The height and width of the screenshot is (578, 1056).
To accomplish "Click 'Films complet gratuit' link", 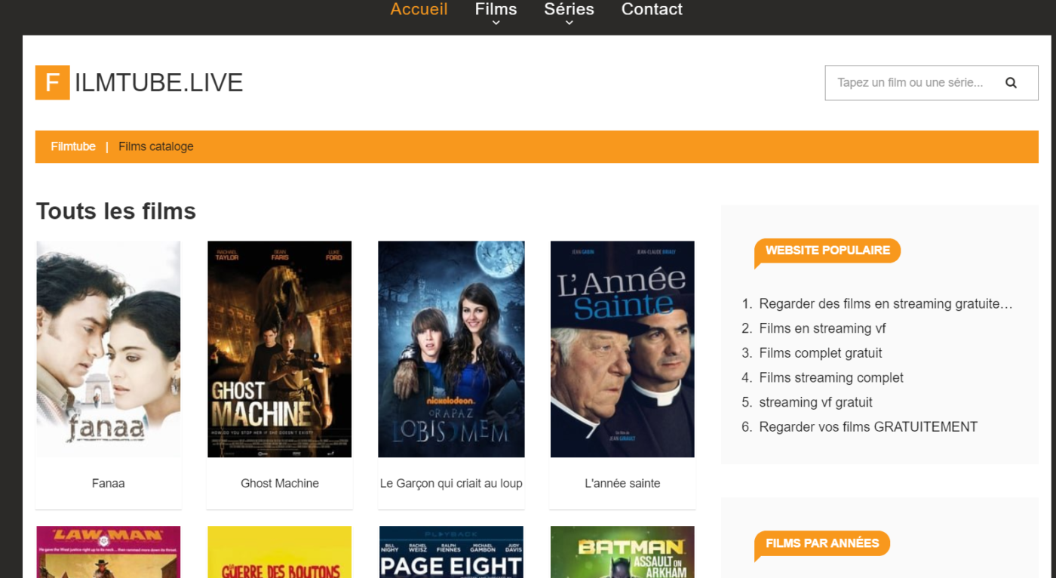I will pyautogui.click(x=821, y=353).
